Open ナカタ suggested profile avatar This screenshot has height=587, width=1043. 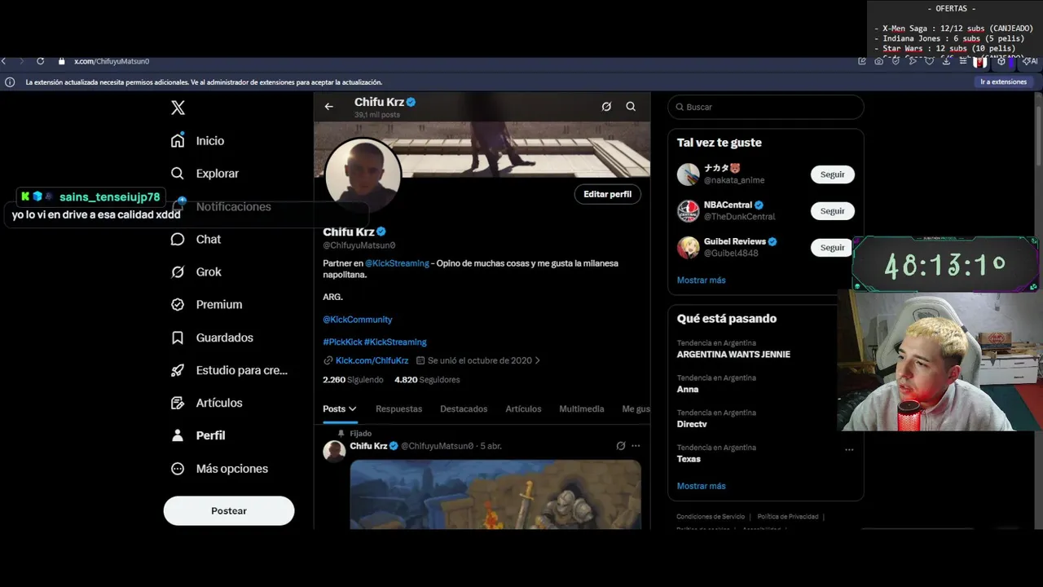click(689, 174)
